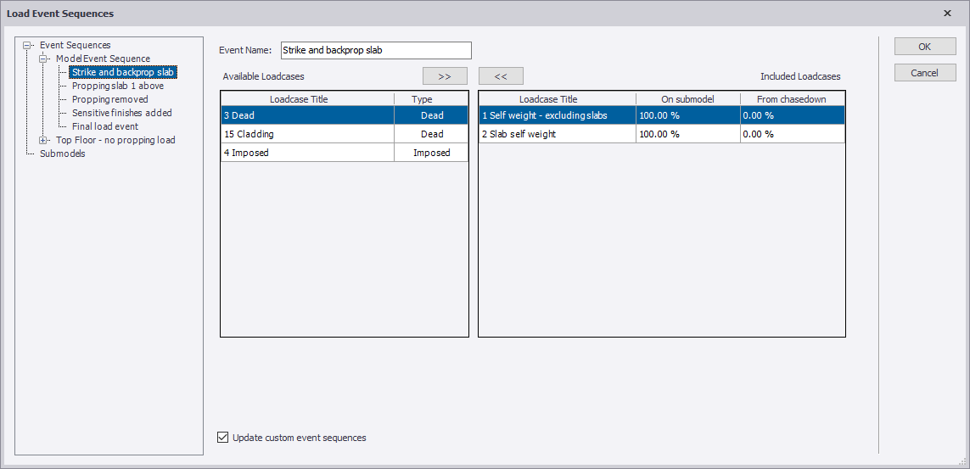Image resolution: width=970 pixels, height=469 pixels.
Task: Open the Submodels tree node
Action: coord(62,154)
